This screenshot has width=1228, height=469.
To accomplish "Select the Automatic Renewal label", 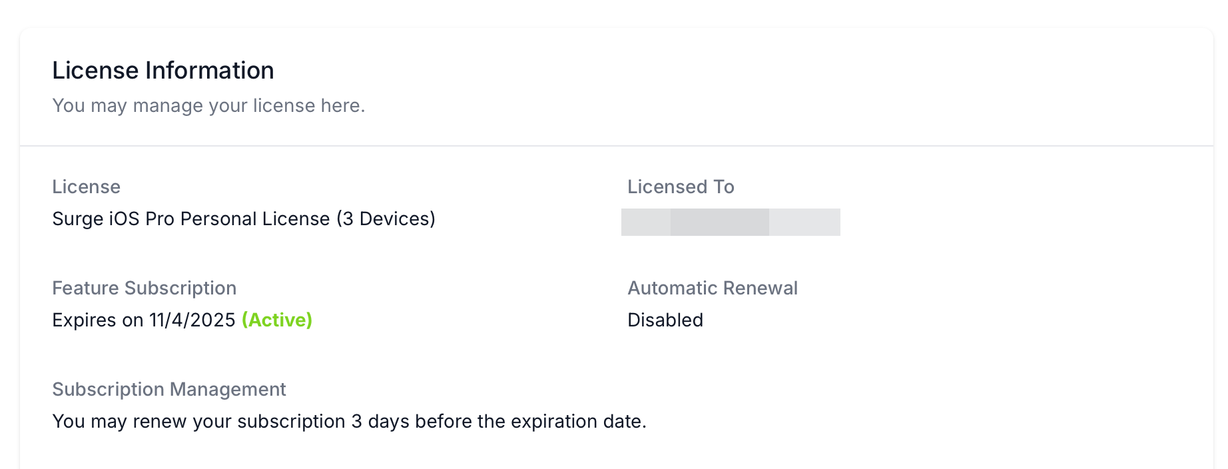I will click(713, 288).
